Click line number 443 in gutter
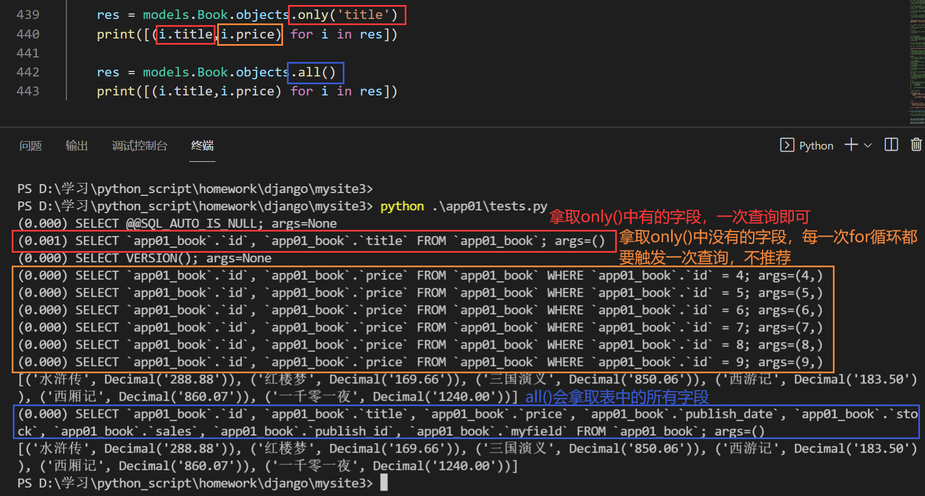This screenshot has width=925, height=496. [28, 91]
